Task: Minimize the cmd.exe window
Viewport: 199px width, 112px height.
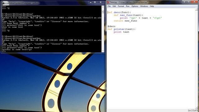Action: pyautogui.click(x=90, y=2)
